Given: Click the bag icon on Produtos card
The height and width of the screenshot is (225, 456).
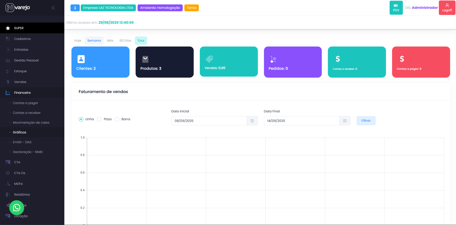Looking at the screenshot, I should 145,59.
